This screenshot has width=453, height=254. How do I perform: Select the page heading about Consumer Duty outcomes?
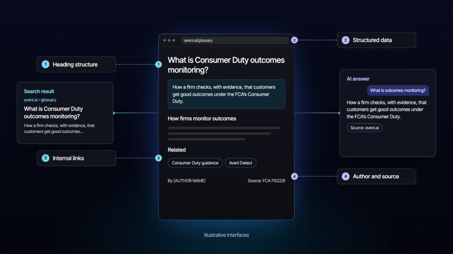[226, 65]
